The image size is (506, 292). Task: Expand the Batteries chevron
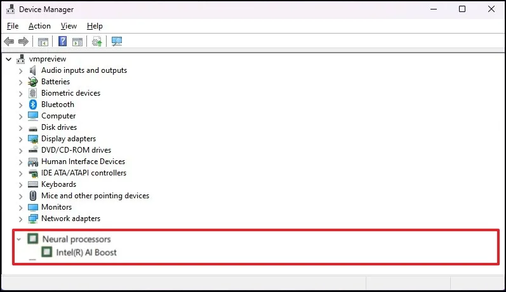[x=21, y=82]
